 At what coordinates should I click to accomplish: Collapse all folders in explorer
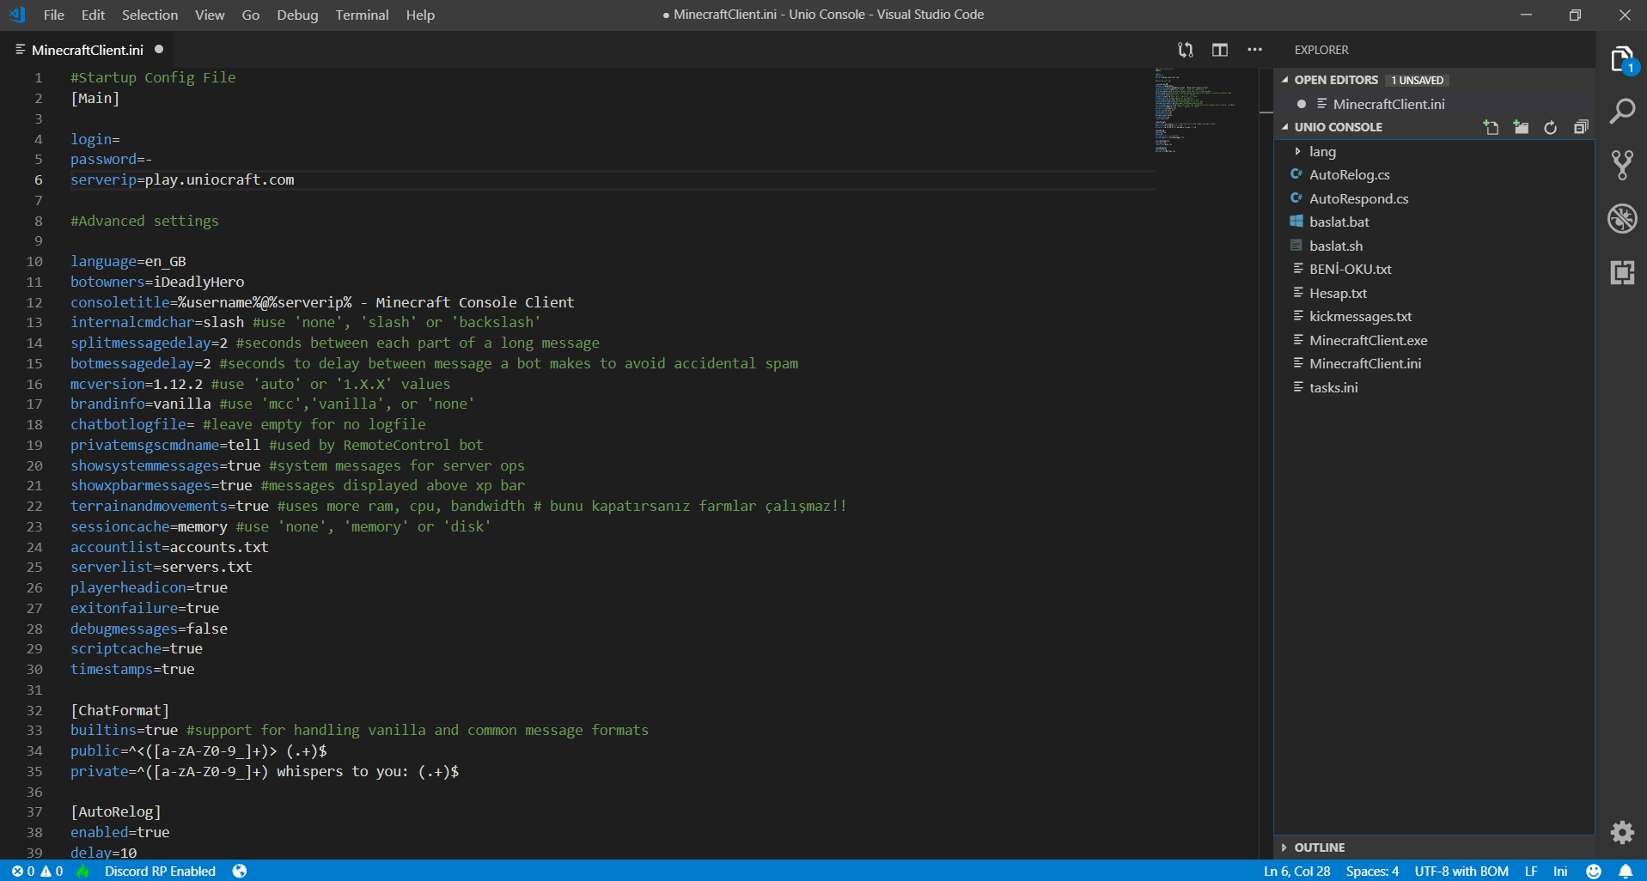pyautogui.click(x=1581, y=127)
